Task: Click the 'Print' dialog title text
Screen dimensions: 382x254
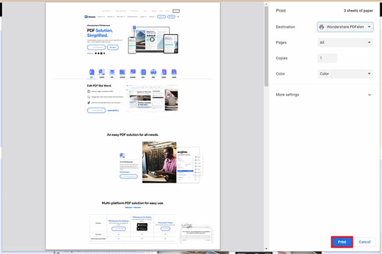Action: [x=281, y=11]
